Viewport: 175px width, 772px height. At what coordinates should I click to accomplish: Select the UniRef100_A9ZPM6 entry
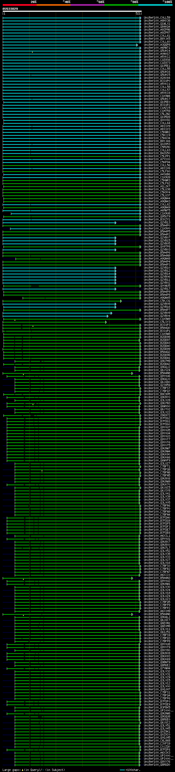157,30
